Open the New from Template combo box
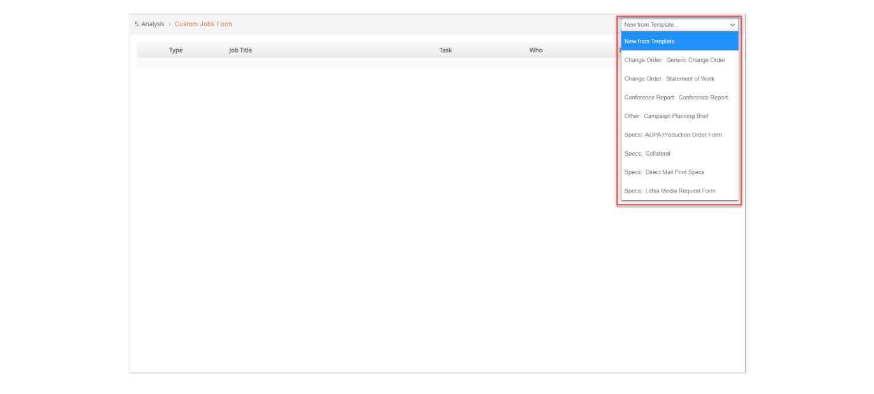This screenshot has width=874, height=394. click(x=679, y=25)
